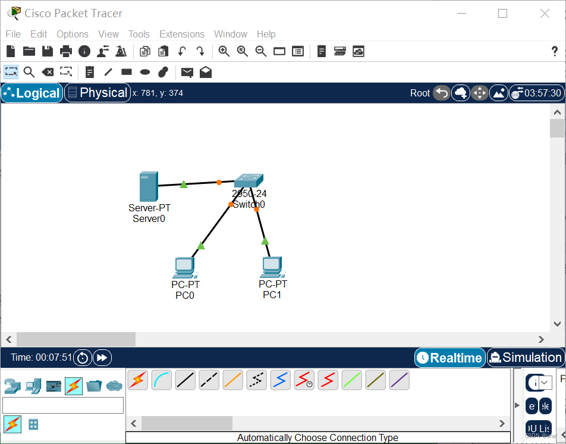
Task: Reset zoom with the R magnifier
Action: [x=243, y=51]
